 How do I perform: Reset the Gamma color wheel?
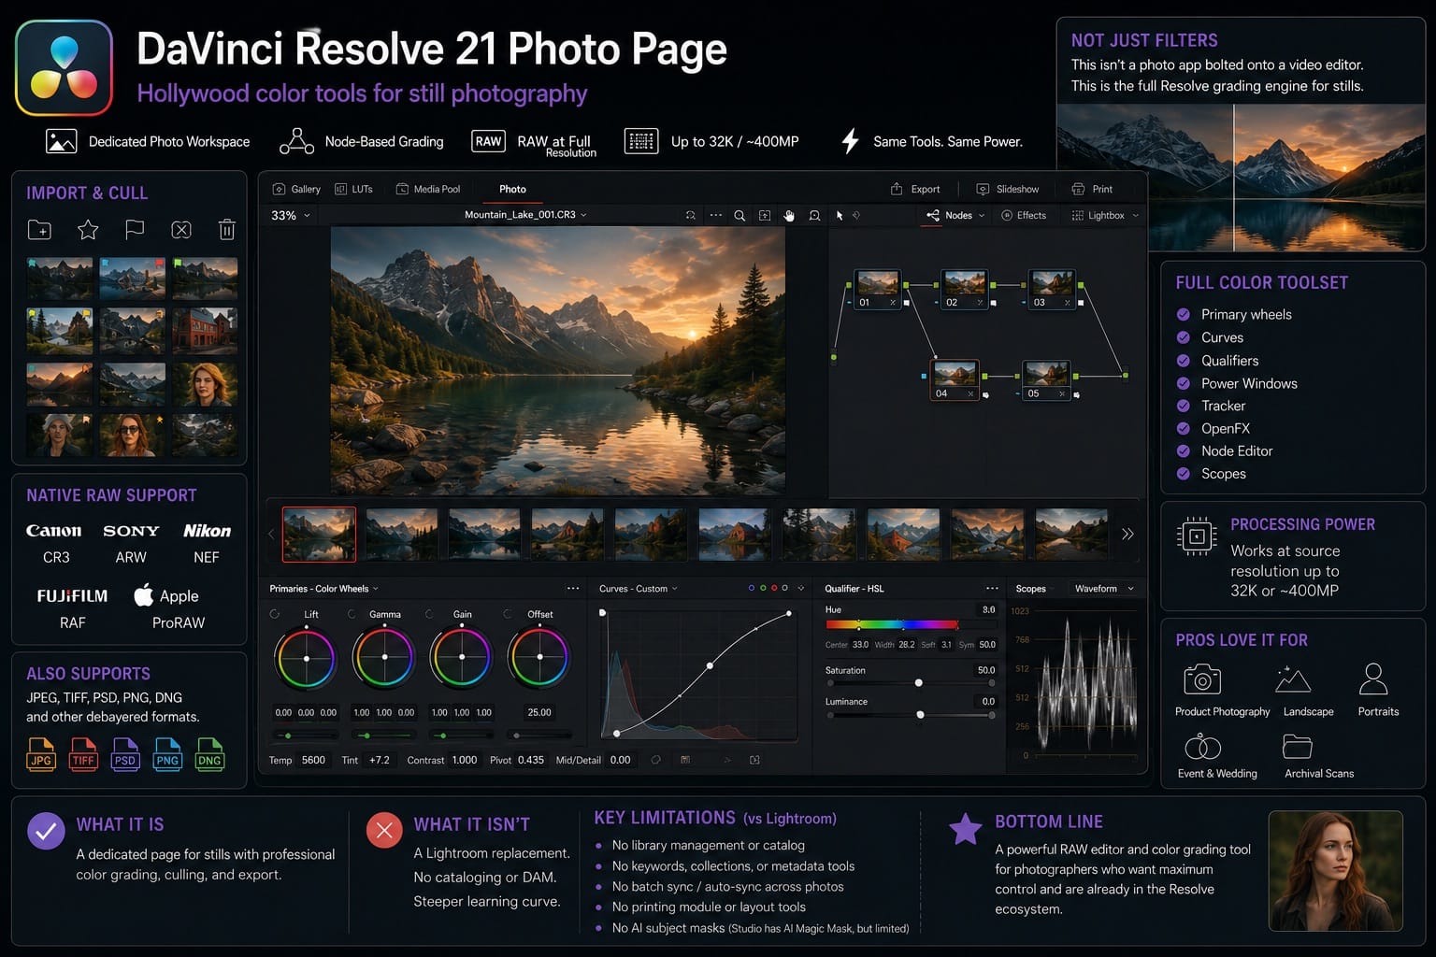pyautogui.click(x=352, y=614)
